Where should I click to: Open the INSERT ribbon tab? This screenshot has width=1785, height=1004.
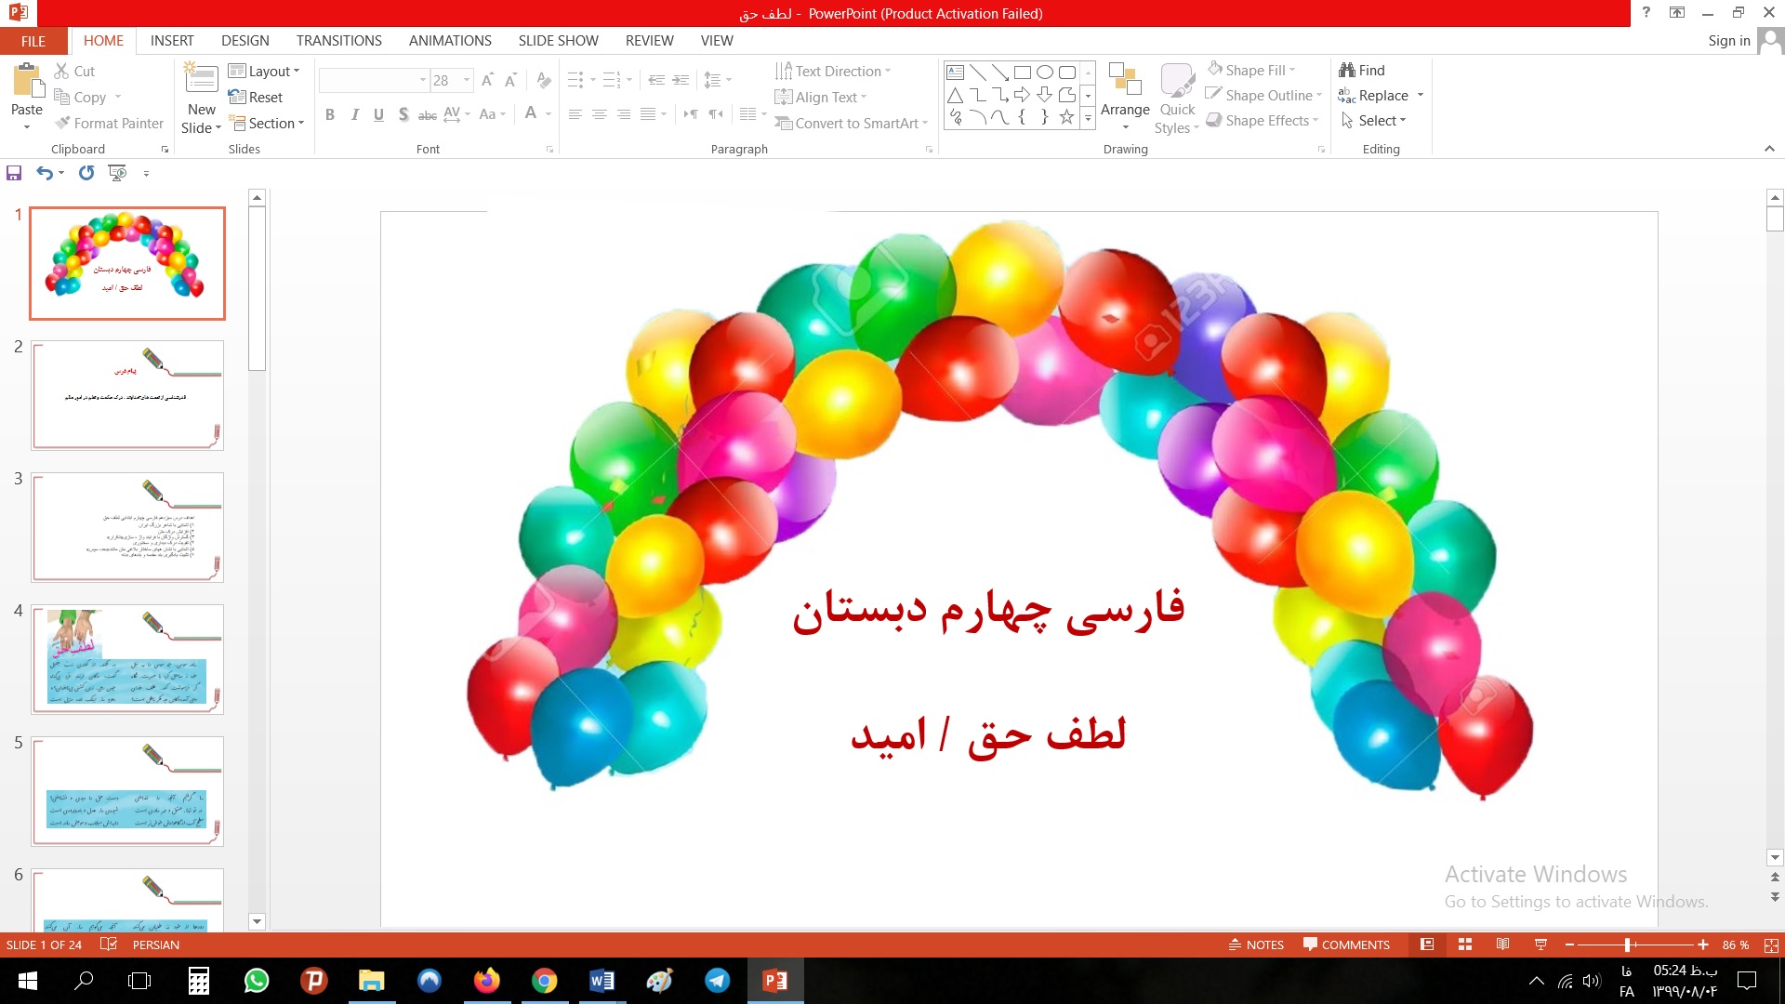click(172, 41)
